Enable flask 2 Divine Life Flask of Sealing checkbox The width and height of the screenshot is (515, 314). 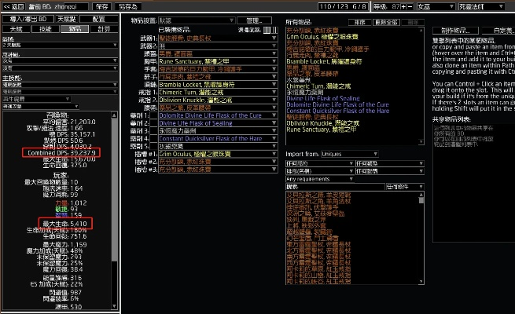click(x=153, y=123)
